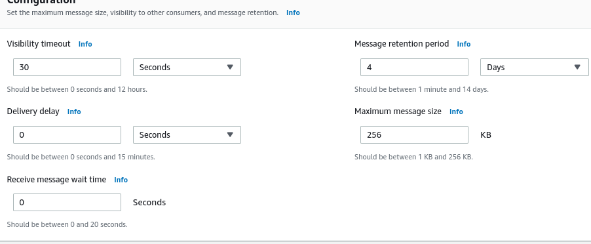Open Delivery delay Seconds unit dropdown
The image size is (591, 244).
[x=187, y=134]
